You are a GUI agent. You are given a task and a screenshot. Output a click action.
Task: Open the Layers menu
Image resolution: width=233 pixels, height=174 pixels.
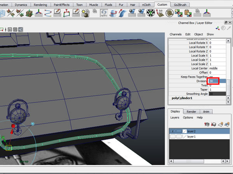[x=175, y=118]
